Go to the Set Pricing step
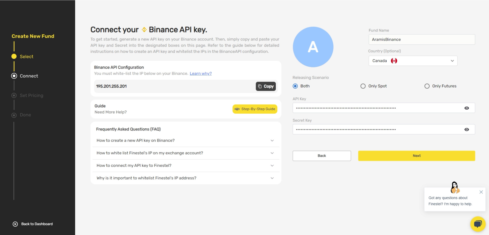This screenshot has height=235, width=489. click(x=32, y=95)
